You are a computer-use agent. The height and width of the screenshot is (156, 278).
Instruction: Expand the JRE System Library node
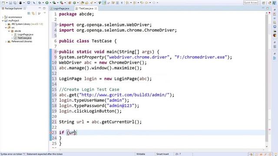point(6,24)
